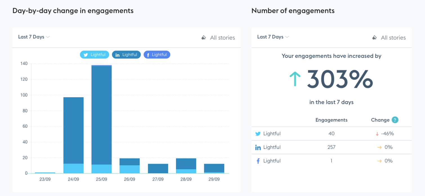
Task: Toggle the Facebook Lightful legend pill
Action: [157, 55]
